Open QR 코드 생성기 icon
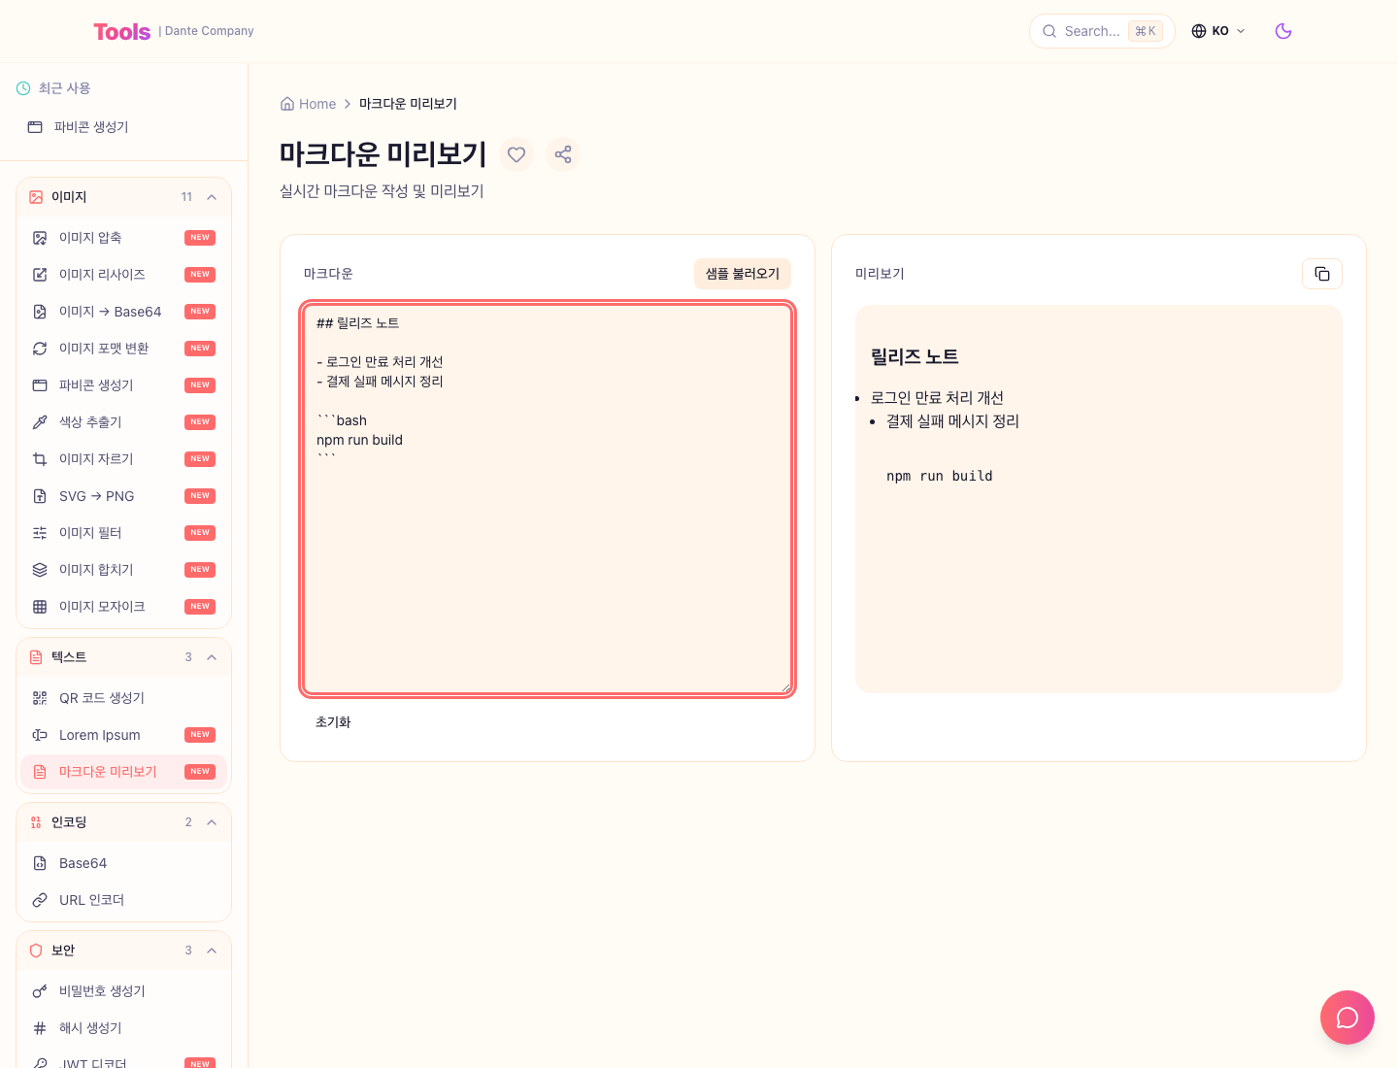This screenshot has width=1398, height=1068. point(40,698)
